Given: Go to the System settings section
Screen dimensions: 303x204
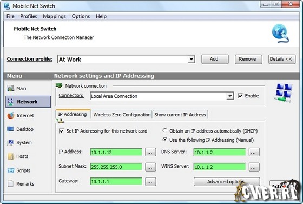Looking at the screenshot, I should (19, 142).
